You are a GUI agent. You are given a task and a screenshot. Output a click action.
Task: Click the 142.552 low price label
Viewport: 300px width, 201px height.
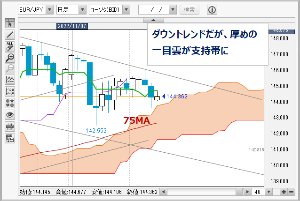[96, 131]
